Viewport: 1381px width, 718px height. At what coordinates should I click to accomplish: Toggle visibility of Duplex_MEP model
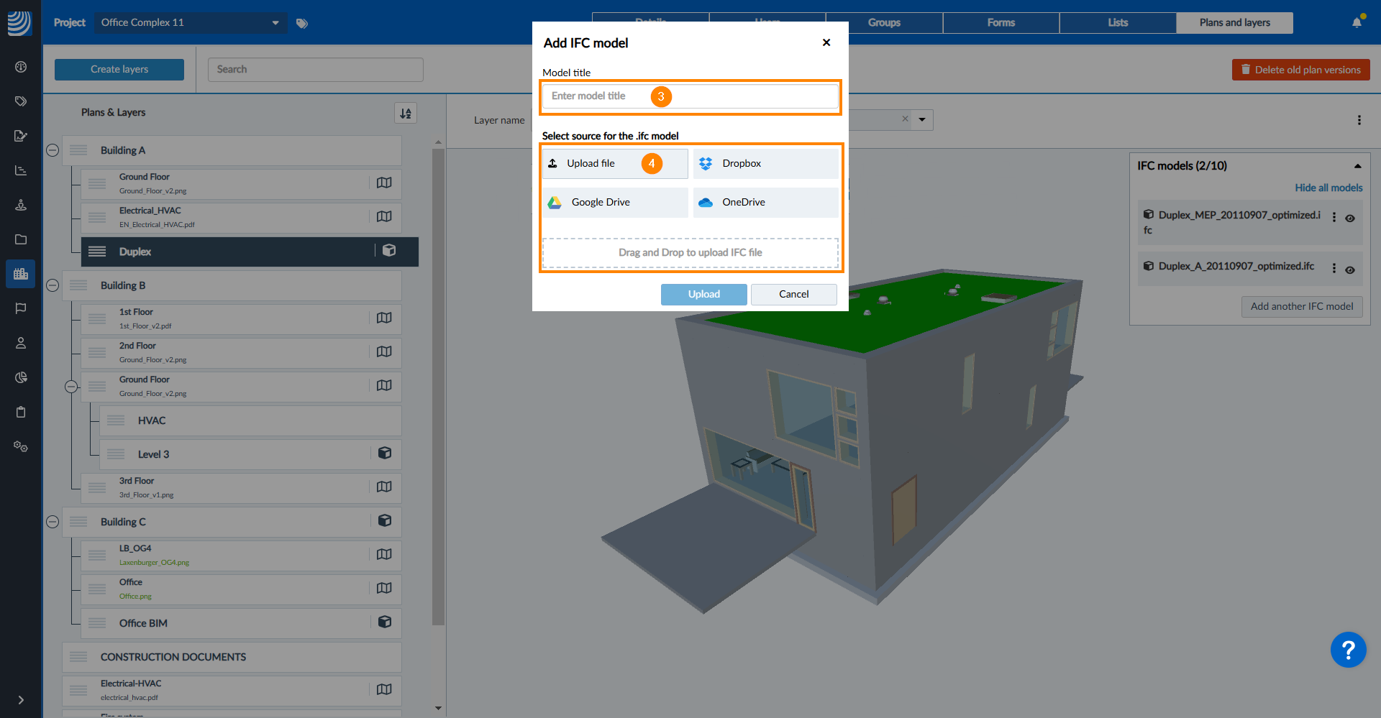(1350, 218)
